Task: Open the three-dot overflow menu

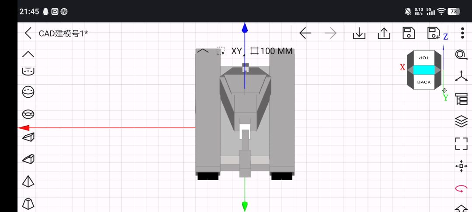Action: coord(463,33)
